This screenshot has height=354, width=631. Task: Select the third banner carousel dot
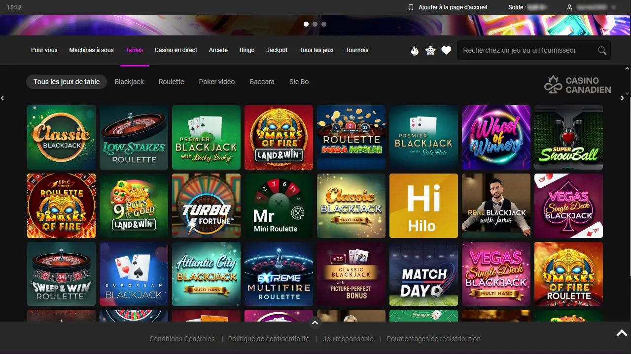point(324,24)
